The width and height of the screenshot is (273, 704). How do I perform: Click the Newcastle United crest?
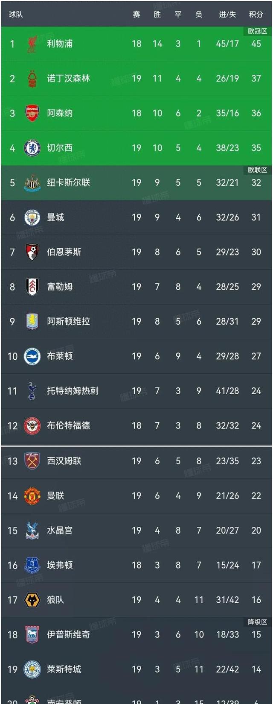[x=32, y=183]
